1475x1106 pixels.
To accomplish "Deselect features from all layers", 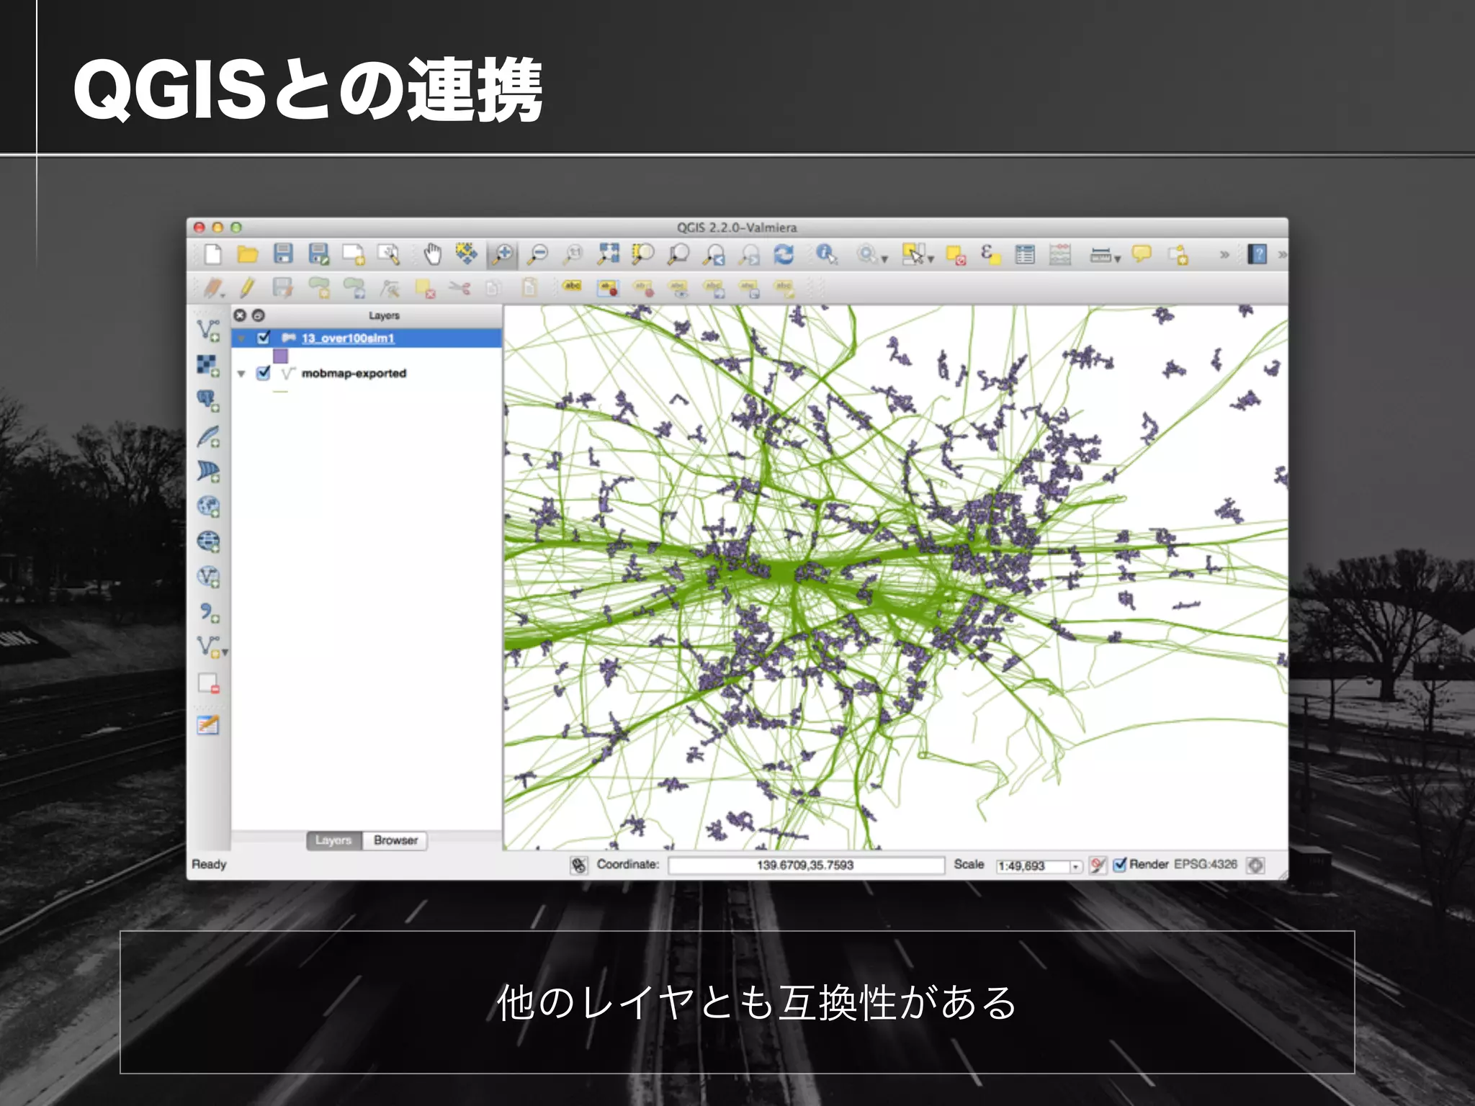I will pyautogui.click(x=956, y=255).
